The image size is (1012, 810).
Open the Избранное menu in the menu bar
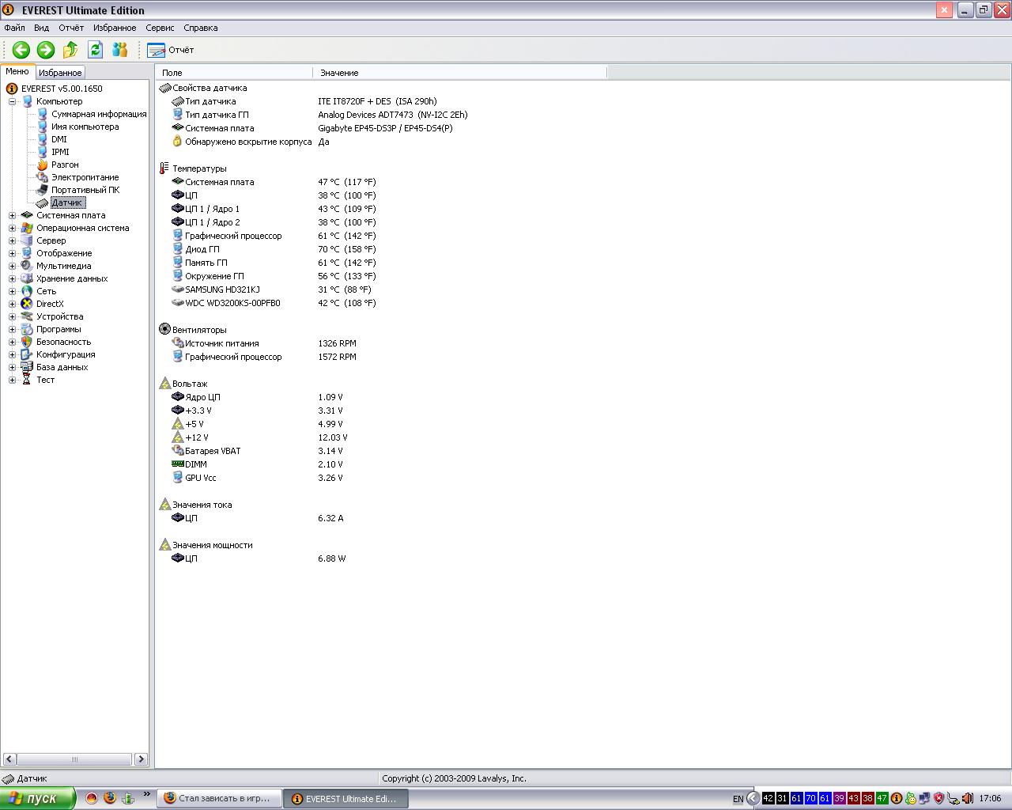115,28
